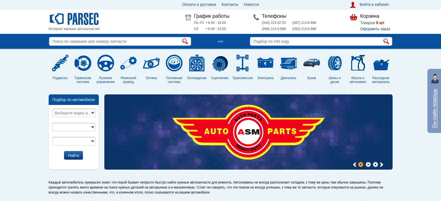The height and width of the screenshot is (201, 441).
Task: Click the Корзина heading
Action: tap(369, 16)
